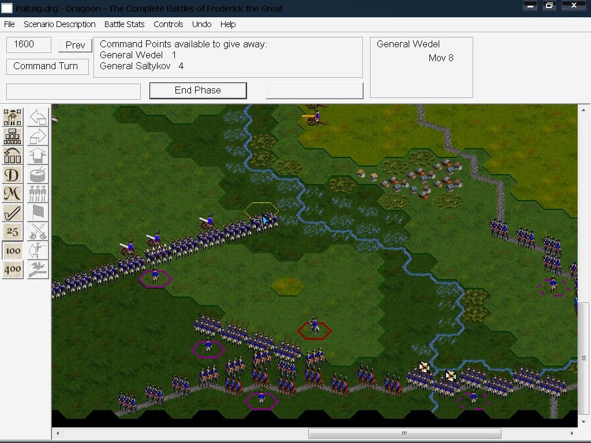The width and height of the screenshot is (591, 443).
Task: Click the turn-right arrow icon
Action: click(38, 136)
